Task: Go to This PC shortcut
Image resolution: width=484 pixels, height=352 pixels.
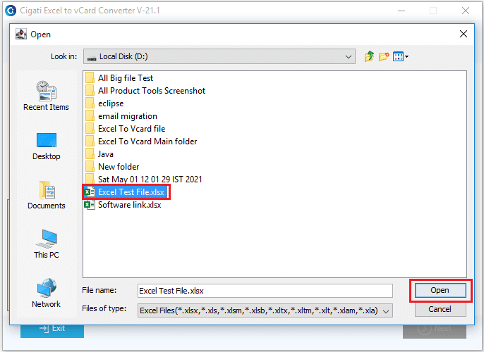Action: tap(47, 244)
